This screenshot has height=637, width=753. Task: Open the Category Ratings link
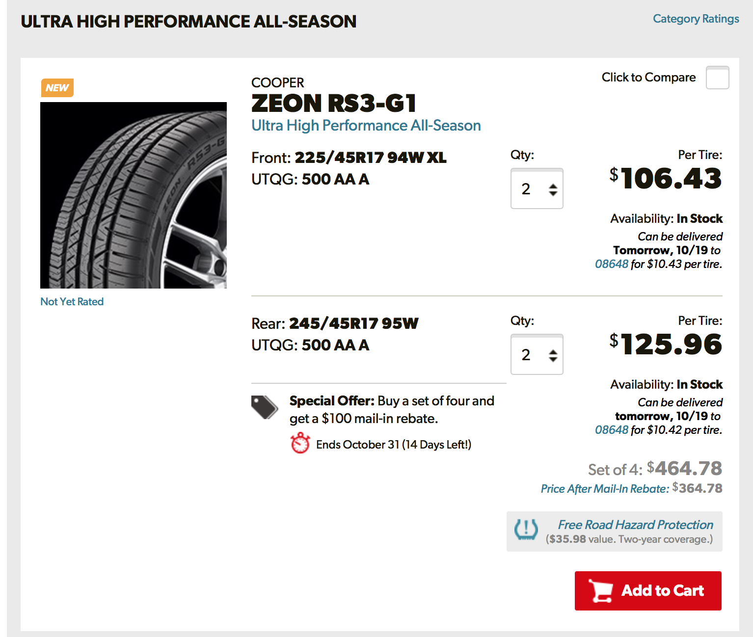[696, 19]
